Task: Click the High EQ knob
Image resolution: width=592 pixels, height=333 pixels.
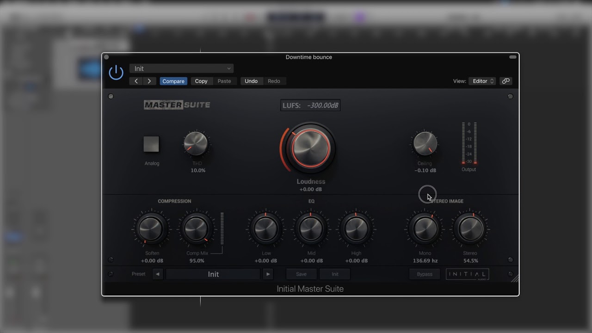Action: (x=356, y=228)
